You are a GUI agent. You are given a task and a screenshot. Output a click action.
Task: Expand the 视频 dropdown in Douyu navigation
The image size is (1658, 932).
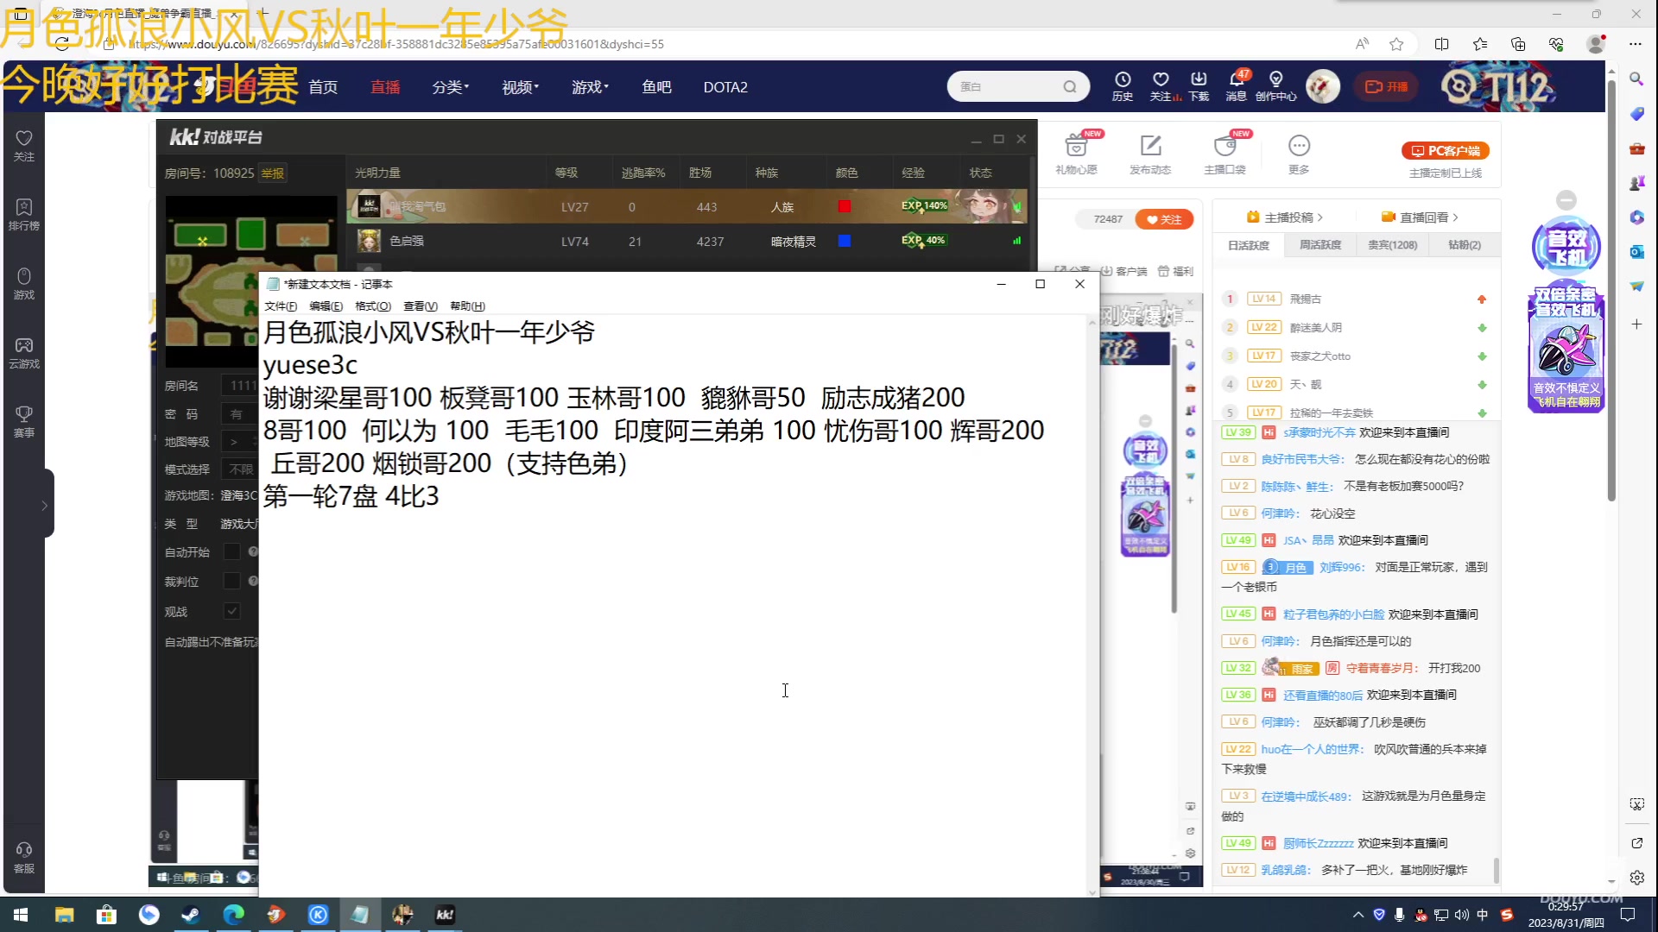pyautogui.click(x=520, y=87)
